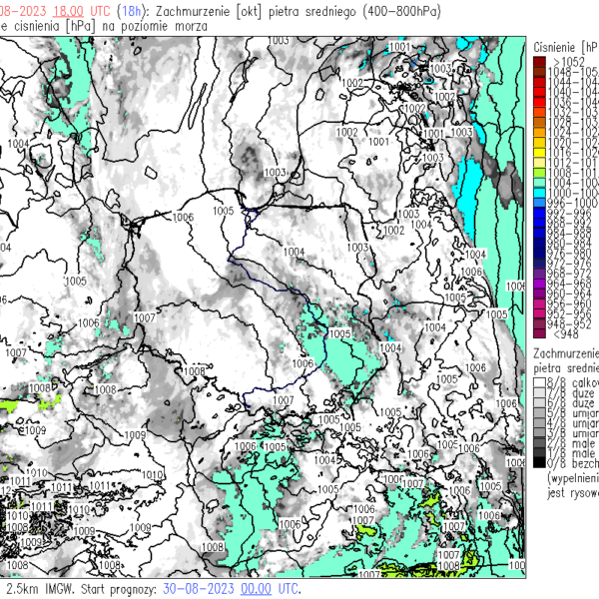
Task: Select the 0/8 cloudless legend box
Action: pyautogui.click(x=539, y=464)
